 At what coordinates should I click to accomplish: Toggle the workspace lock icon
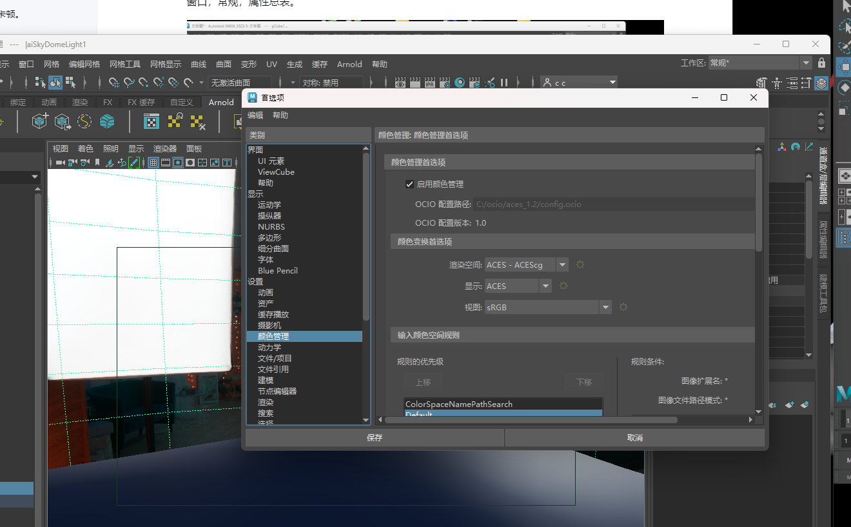pos(821,63)
